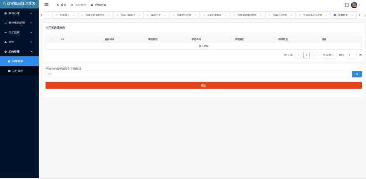Viewport: 366px width, 179px height.
Task: Open the items-per-page dropdown
Action: point(329,55)
